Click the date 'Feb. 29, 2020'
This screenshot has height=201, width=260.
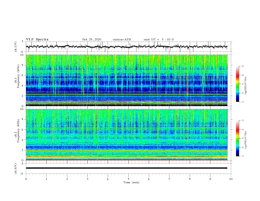(x=92, y=39)
